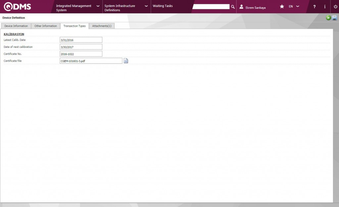The image size is (339, 207).
Task: Go back with the green arrow icon
Action: 328,18
